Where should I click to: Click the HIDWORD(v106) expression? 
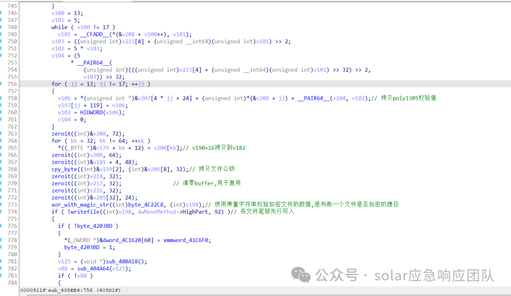(x=102, y=113)
